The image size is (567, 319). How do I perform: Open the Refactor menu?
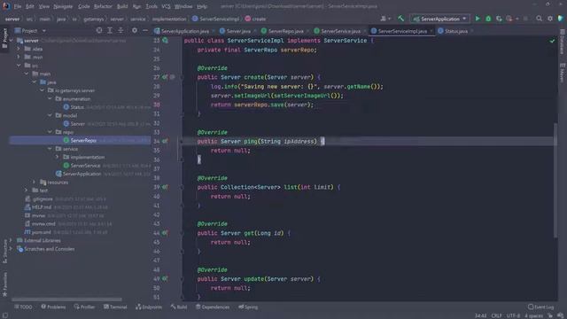tap(103, 6)
